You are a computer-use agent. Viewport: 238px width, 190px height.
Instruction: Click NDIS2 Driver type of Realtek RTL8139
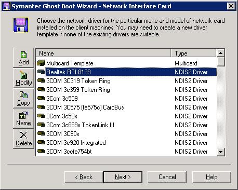(191, 72)
